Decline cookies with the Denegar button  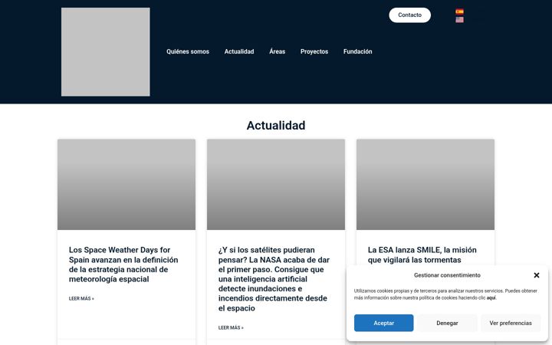coord(447,323)
